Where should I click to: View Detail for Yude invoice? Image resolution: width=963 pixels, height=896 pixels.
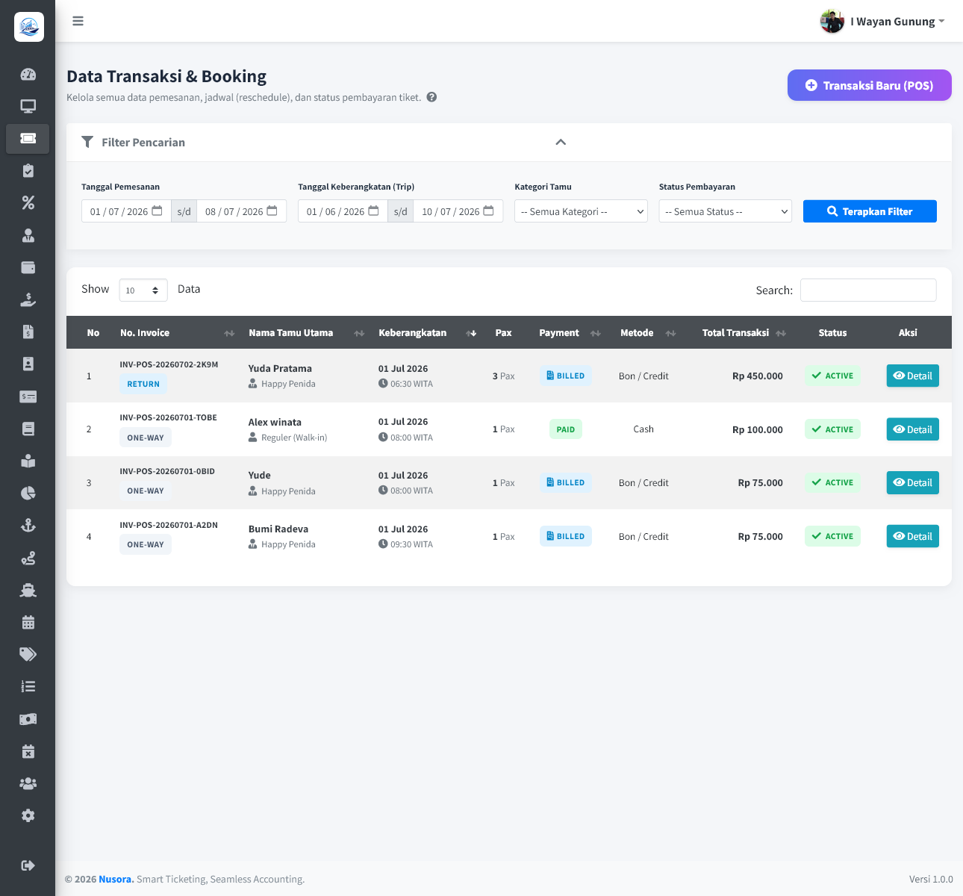click(x=912, y=482)
